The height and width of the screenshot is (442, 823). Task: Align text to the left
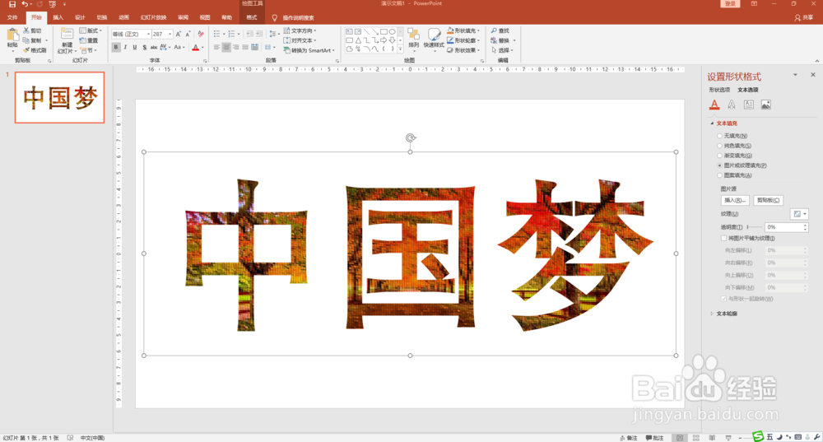(x=216, y=47)
